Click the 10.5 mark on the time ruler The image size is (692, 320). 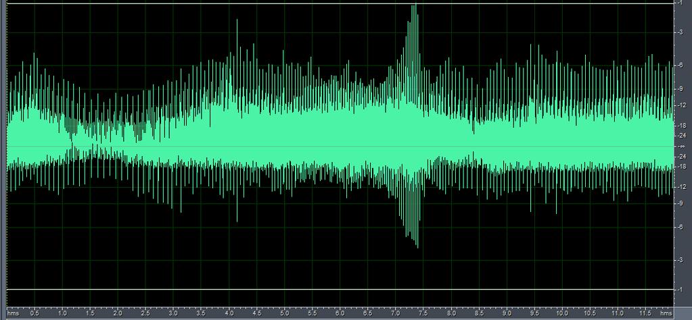tap(590, 313)
